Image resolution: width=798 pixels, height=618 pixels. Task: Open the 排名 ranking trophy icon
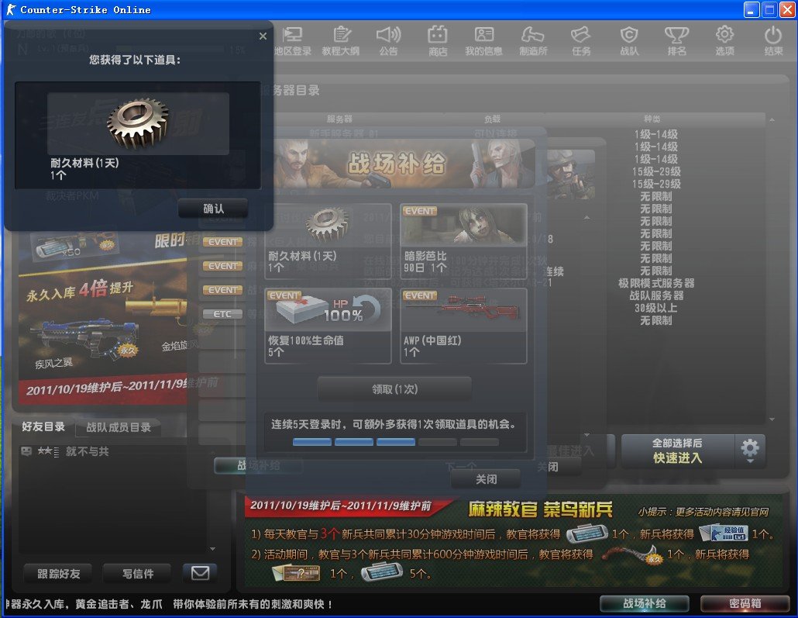pos(677,41)
